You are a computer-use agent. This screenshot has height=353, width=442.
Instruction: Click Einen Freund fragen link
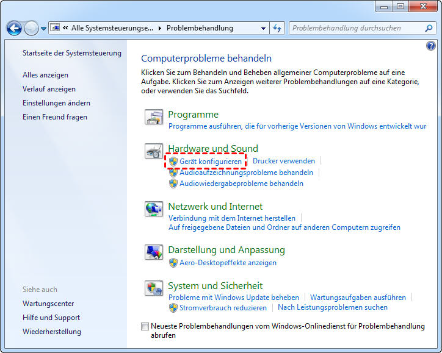pyautogui.click(x=55, y=117)
